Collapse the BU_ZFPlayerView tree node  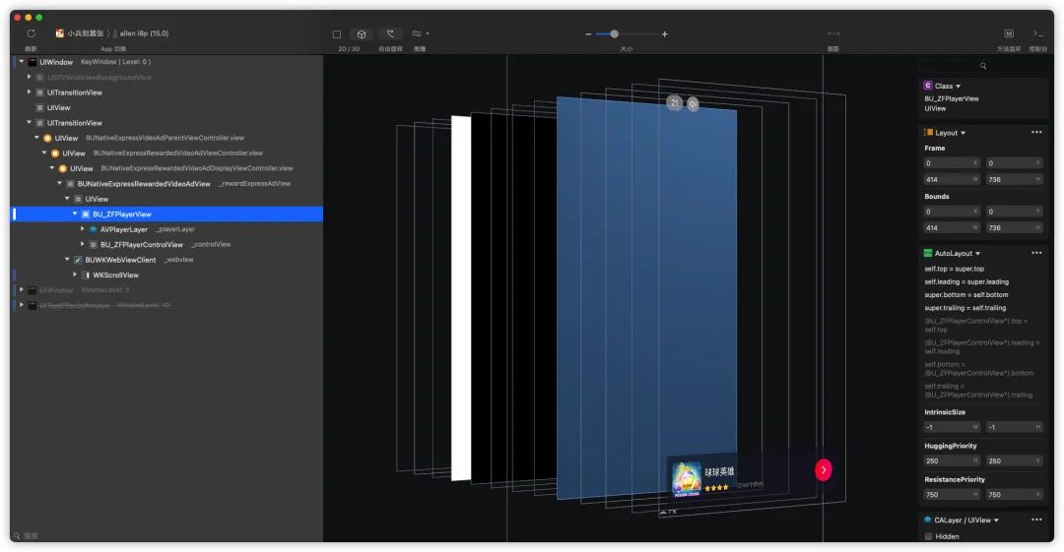75,214
